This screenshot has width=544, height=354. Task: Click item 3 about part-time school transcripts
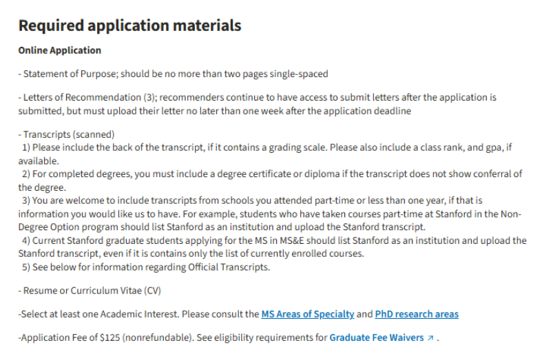pos(270,214)
